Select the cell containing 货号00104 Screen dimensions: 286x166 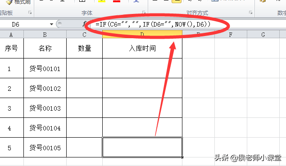(45, 128)
